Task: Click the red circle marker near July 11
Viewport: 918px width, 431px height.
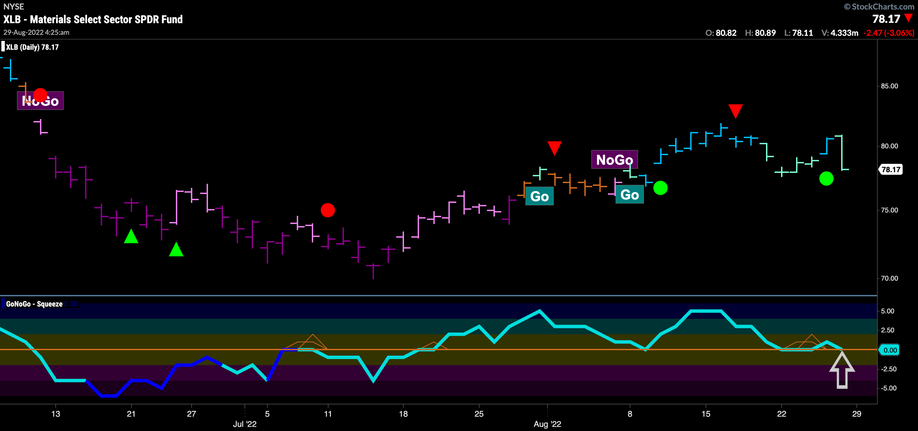Action: [x=328, y=210]
